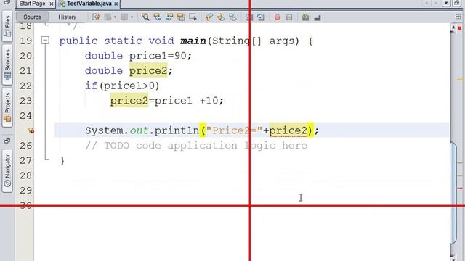
Task: Click the restore icon above Files tab
Action: (x=7, y=2)
